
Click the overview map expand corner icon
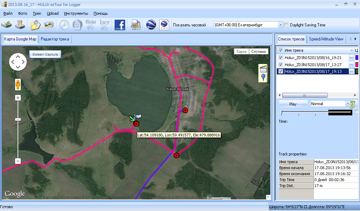[268, 197]
